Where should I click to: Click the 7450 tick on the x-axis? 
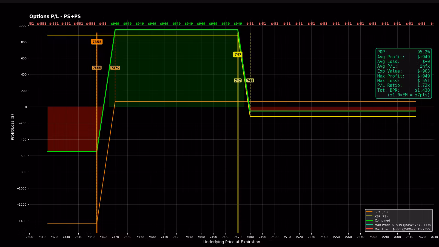pos(213,237)
